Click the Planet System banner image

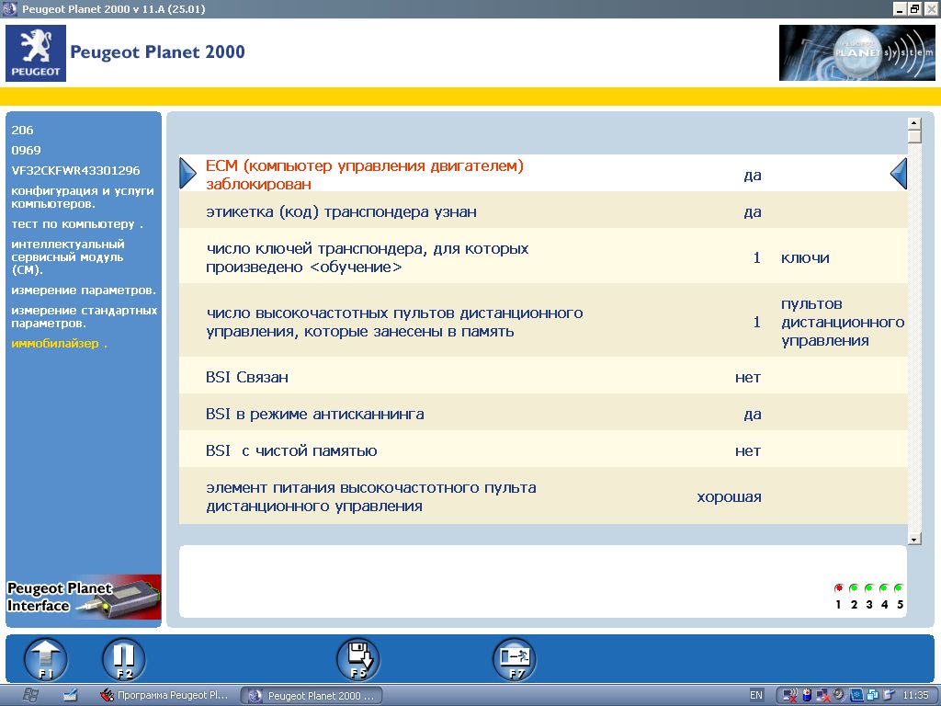[856, 52]
